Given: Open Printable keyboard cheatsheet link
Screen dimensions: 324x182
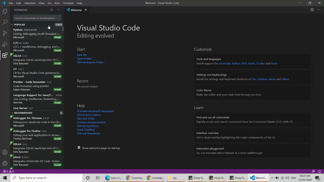Looking at the screenshot, I should (x=95, y=111).
